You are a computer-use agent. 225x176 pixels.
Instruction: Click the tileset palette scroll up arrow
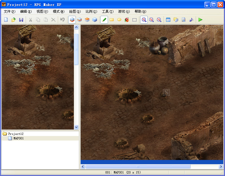click(x=76, y=27)
